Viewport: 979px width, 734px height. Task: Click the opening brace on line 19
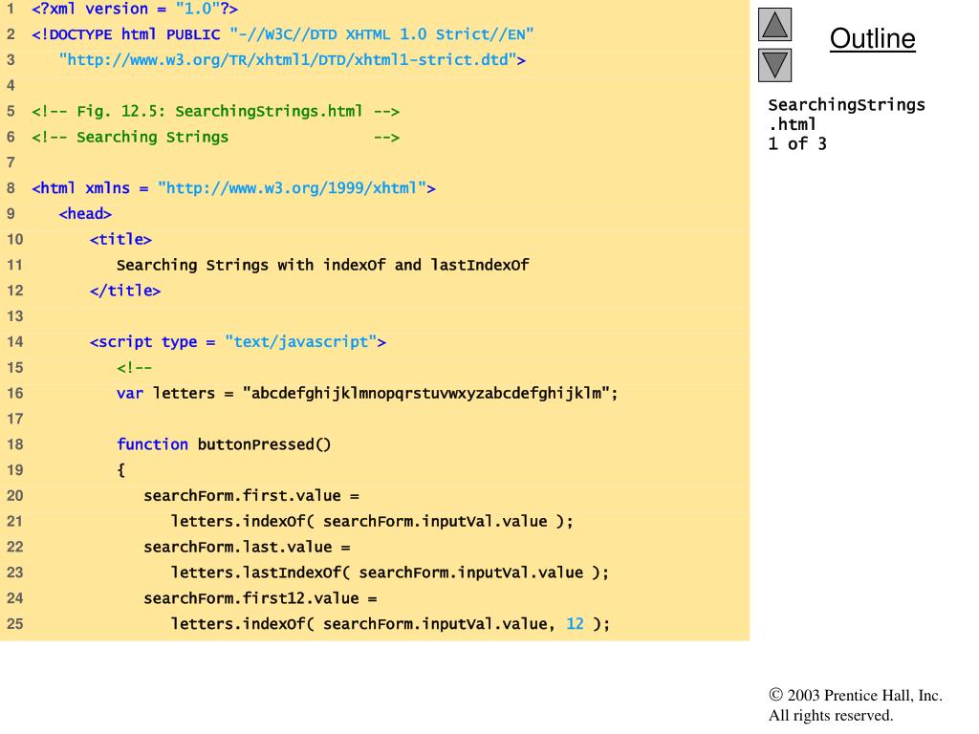(120, 470)
